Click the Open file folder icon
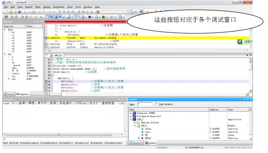This screenshot has width=268, height=153. [11, 12]
